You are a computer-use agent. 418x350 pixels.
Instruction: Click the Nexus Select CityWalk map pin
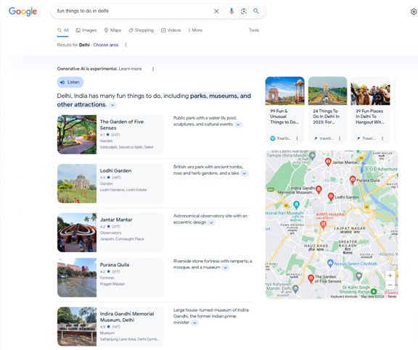pyautogui.click(x=330, y=263)
